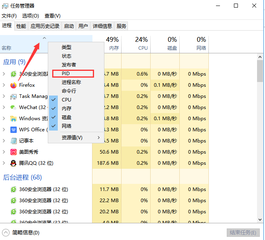Switch to the 性能 tab

pos(21,26)
